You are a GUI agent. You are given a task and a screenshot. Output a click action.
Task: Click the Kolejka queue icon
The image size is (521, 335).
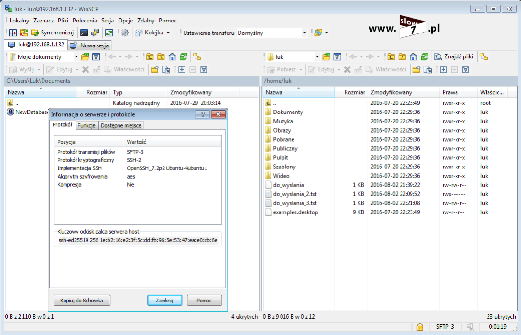[139, 33]
